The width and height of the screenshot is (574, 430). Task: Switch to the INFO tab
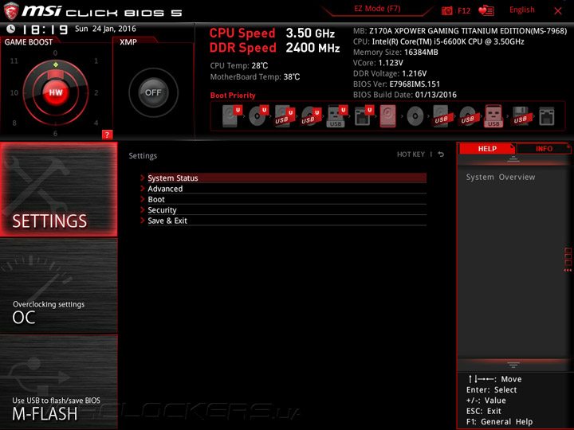pos(544,148)
